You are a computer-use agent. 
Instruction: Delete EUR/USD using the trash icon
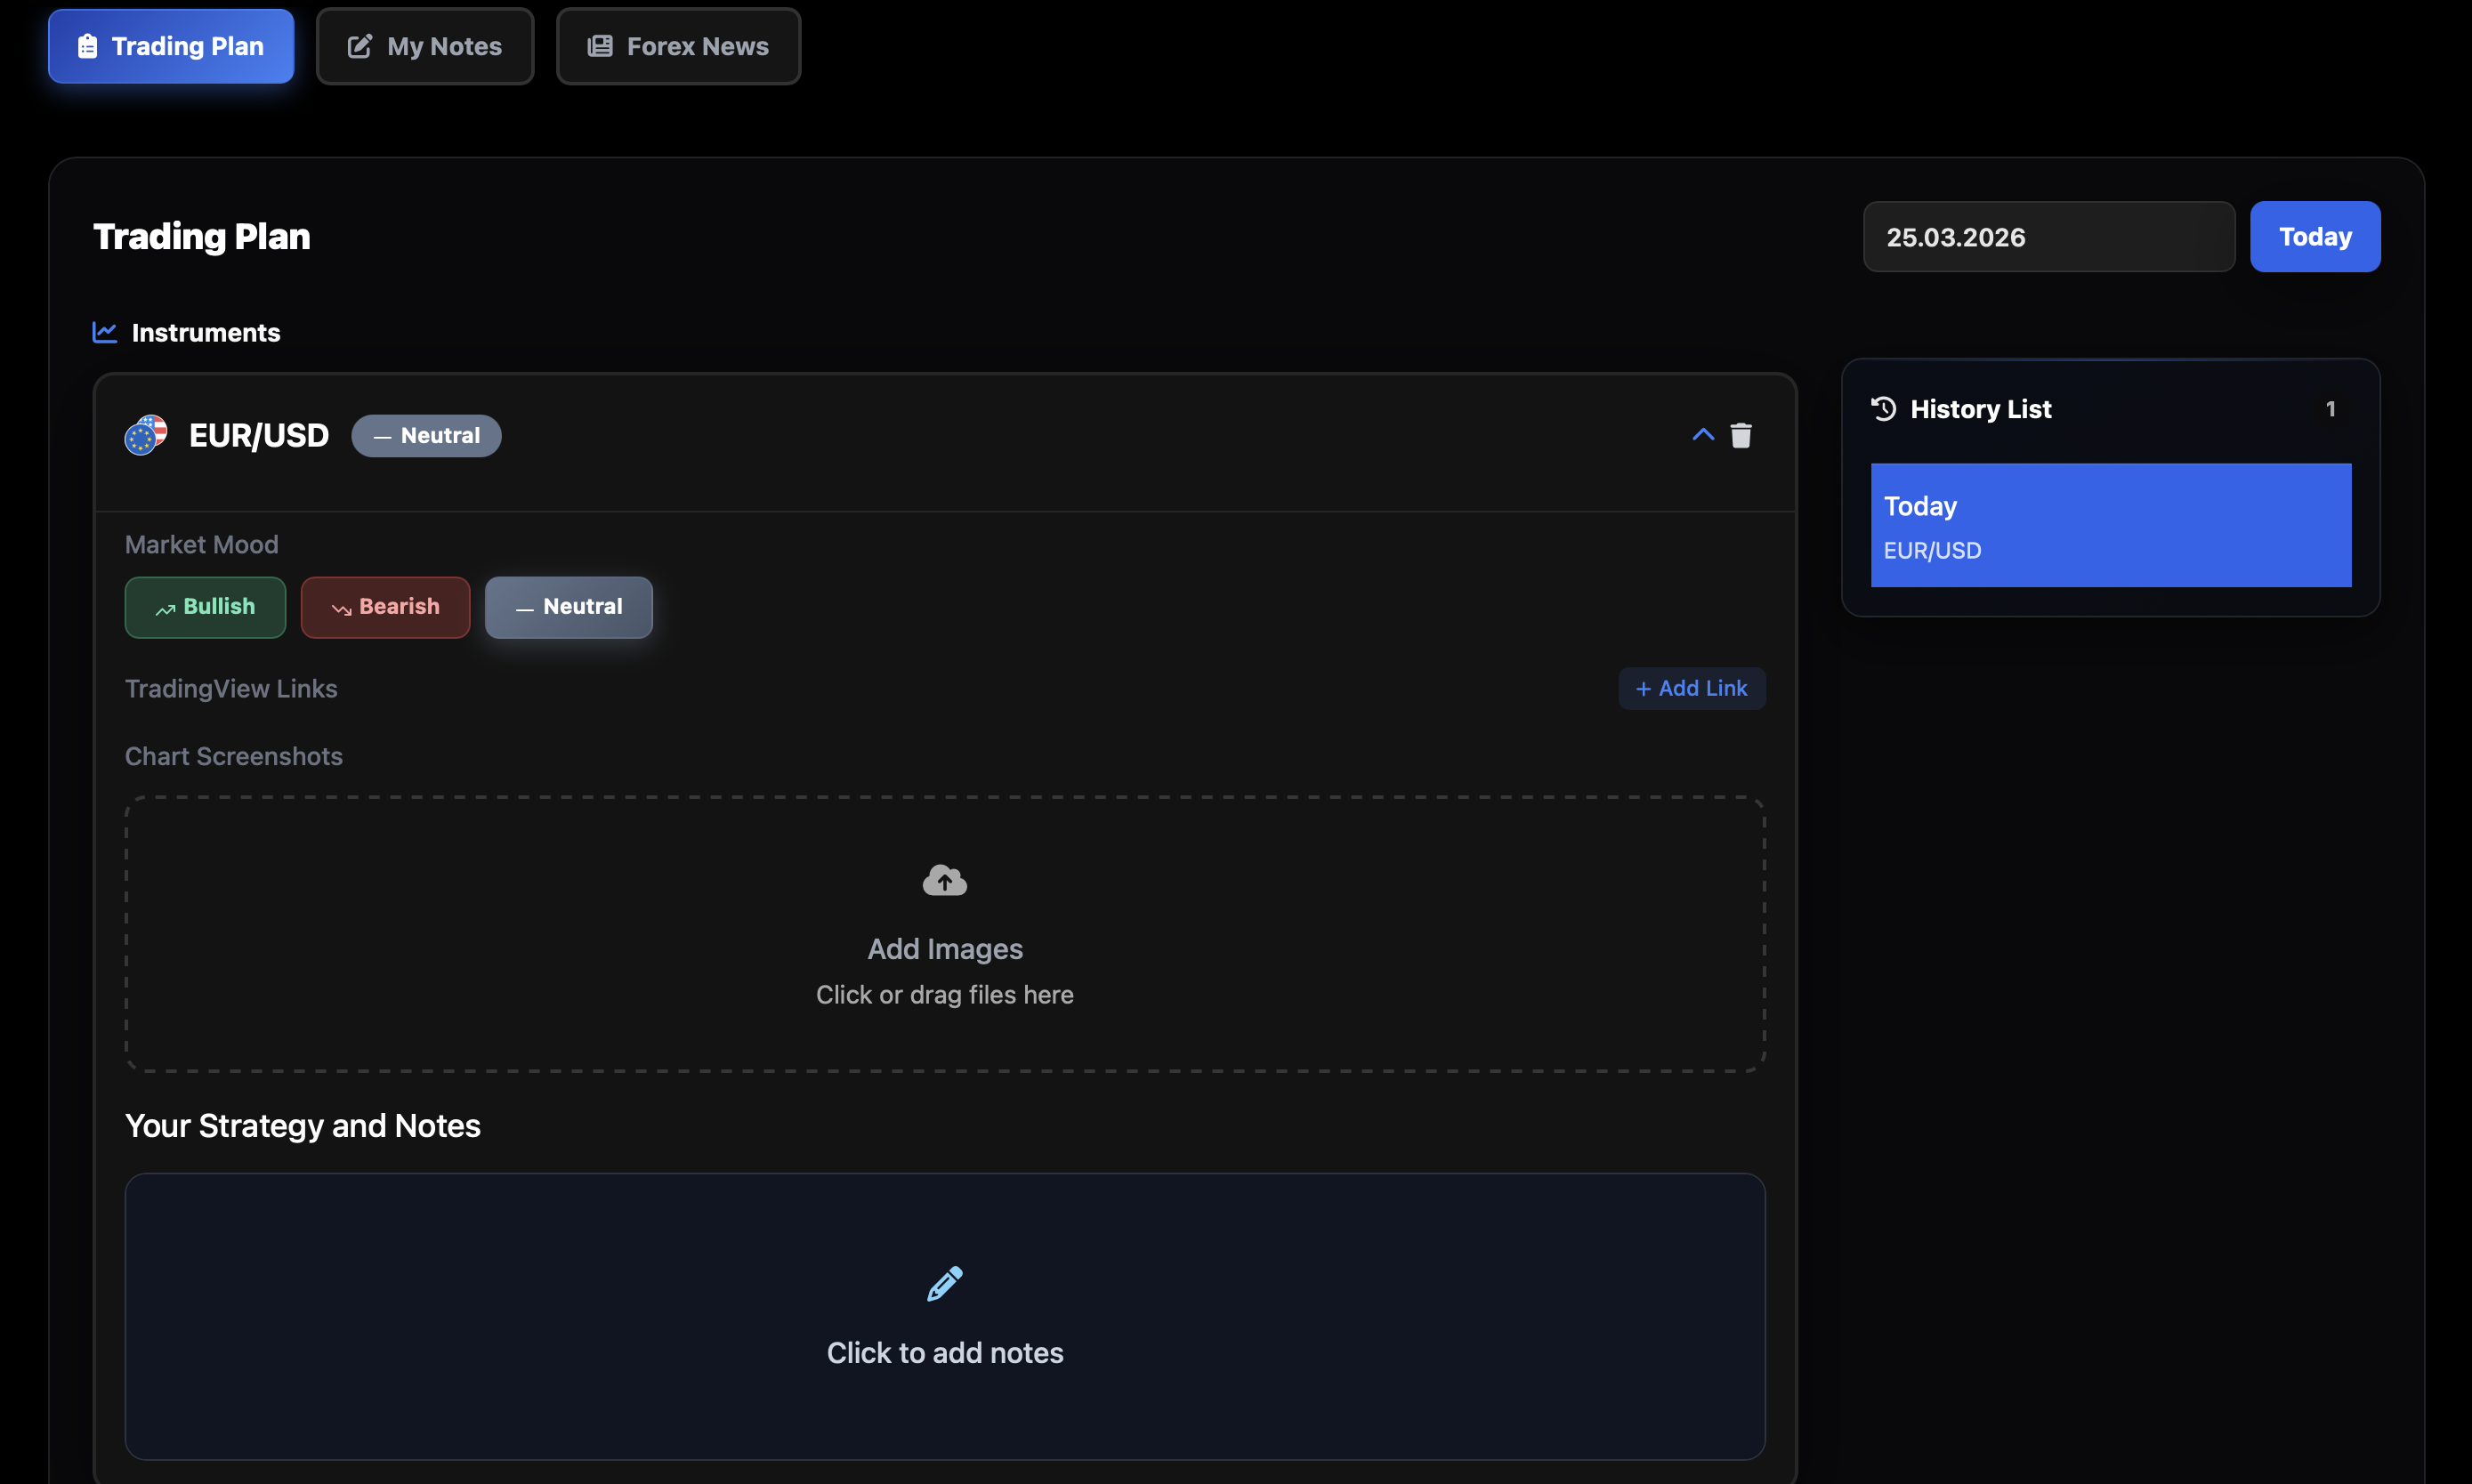click(1741, 435)
